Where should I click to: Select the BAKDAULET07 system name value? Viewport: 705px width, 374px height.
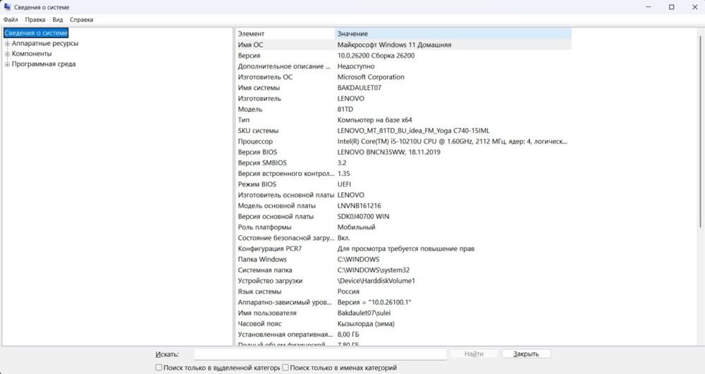pos(360,88)
